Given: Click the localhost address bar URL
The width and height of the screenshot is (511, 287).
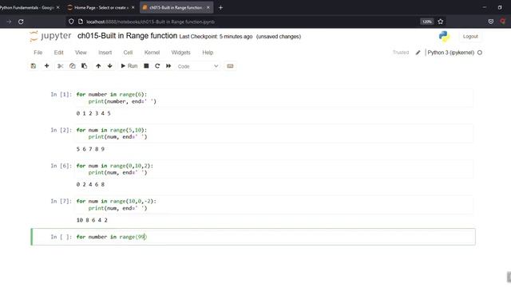Looking at the screenshot, I should pos(151,22).
